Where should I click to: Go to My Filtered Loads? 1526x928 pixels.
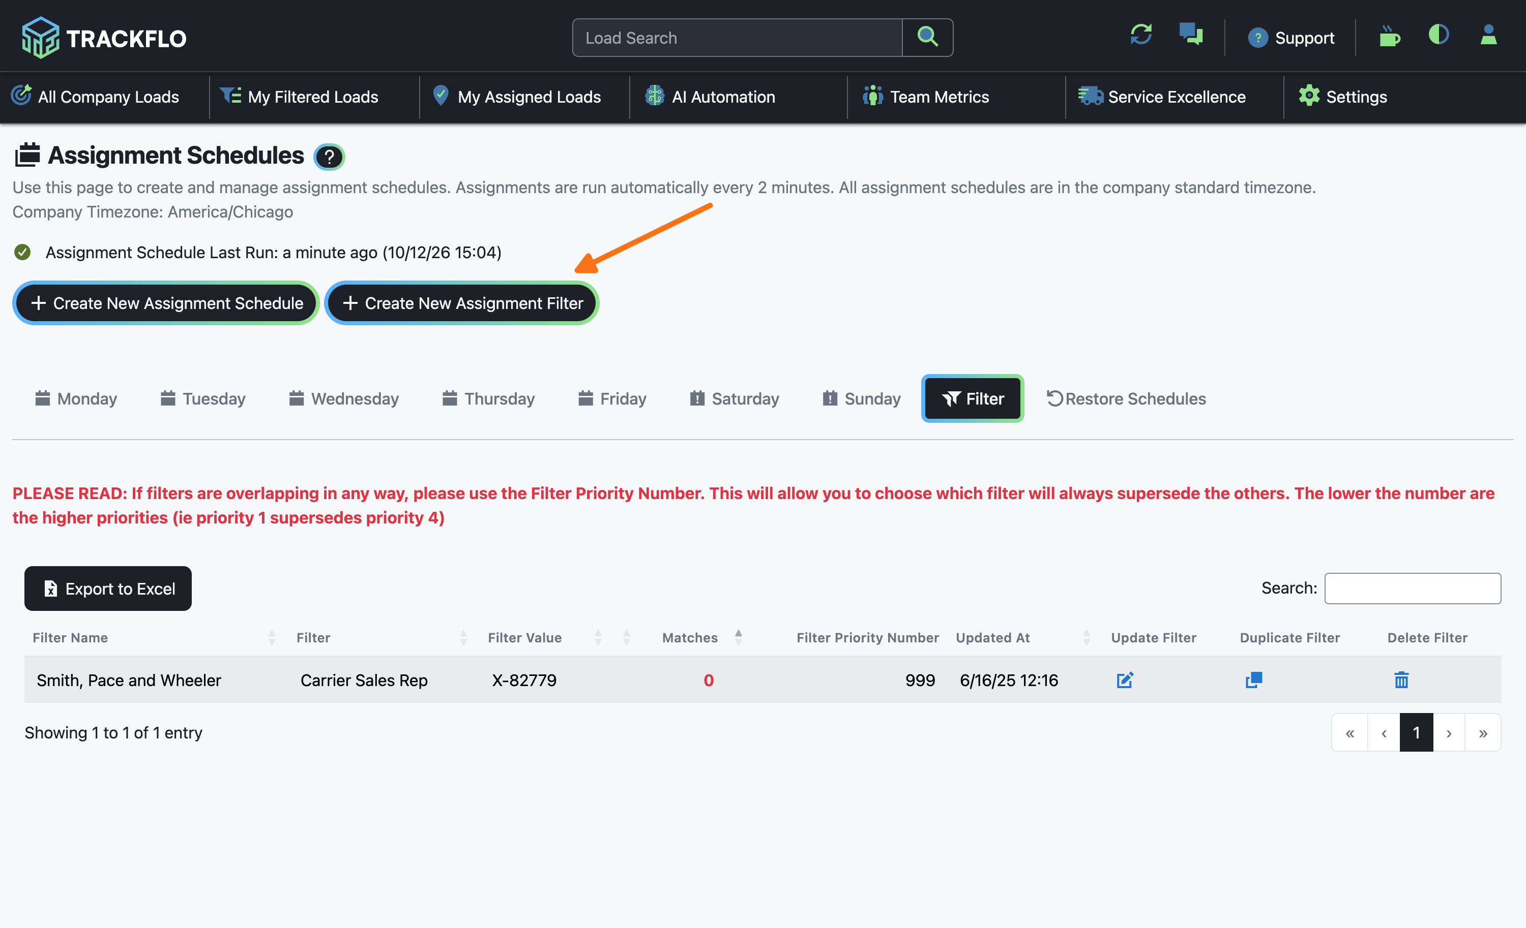(x=299, y=97)
